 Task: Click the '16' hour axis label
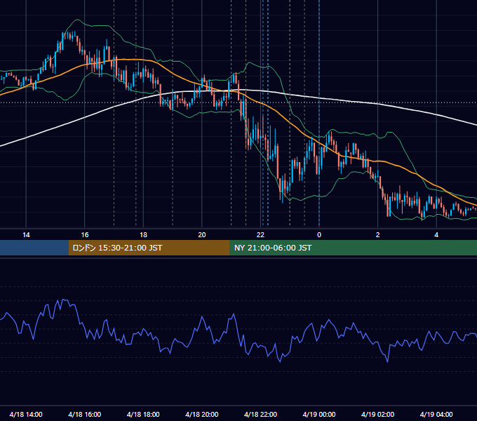tap(85, 235)
